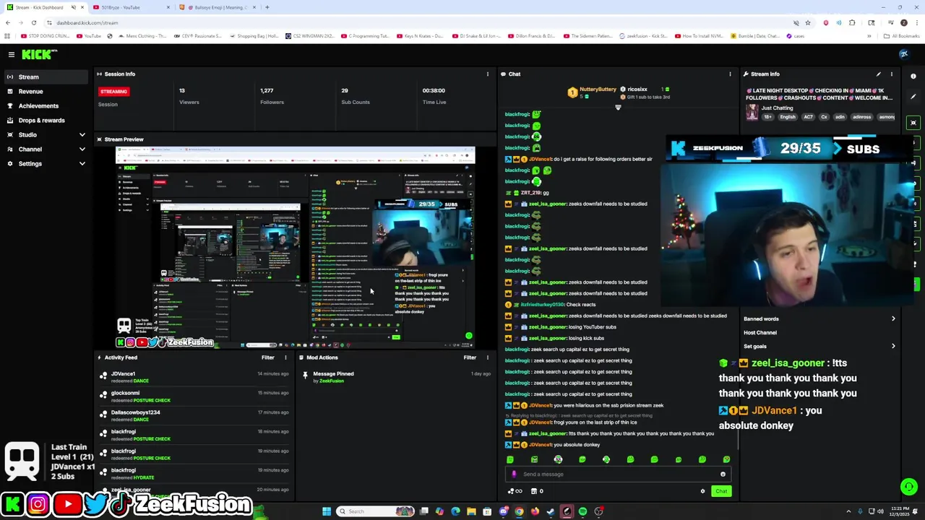
Task: Click the Windows Start button
Action: click(x=327, y=511)
